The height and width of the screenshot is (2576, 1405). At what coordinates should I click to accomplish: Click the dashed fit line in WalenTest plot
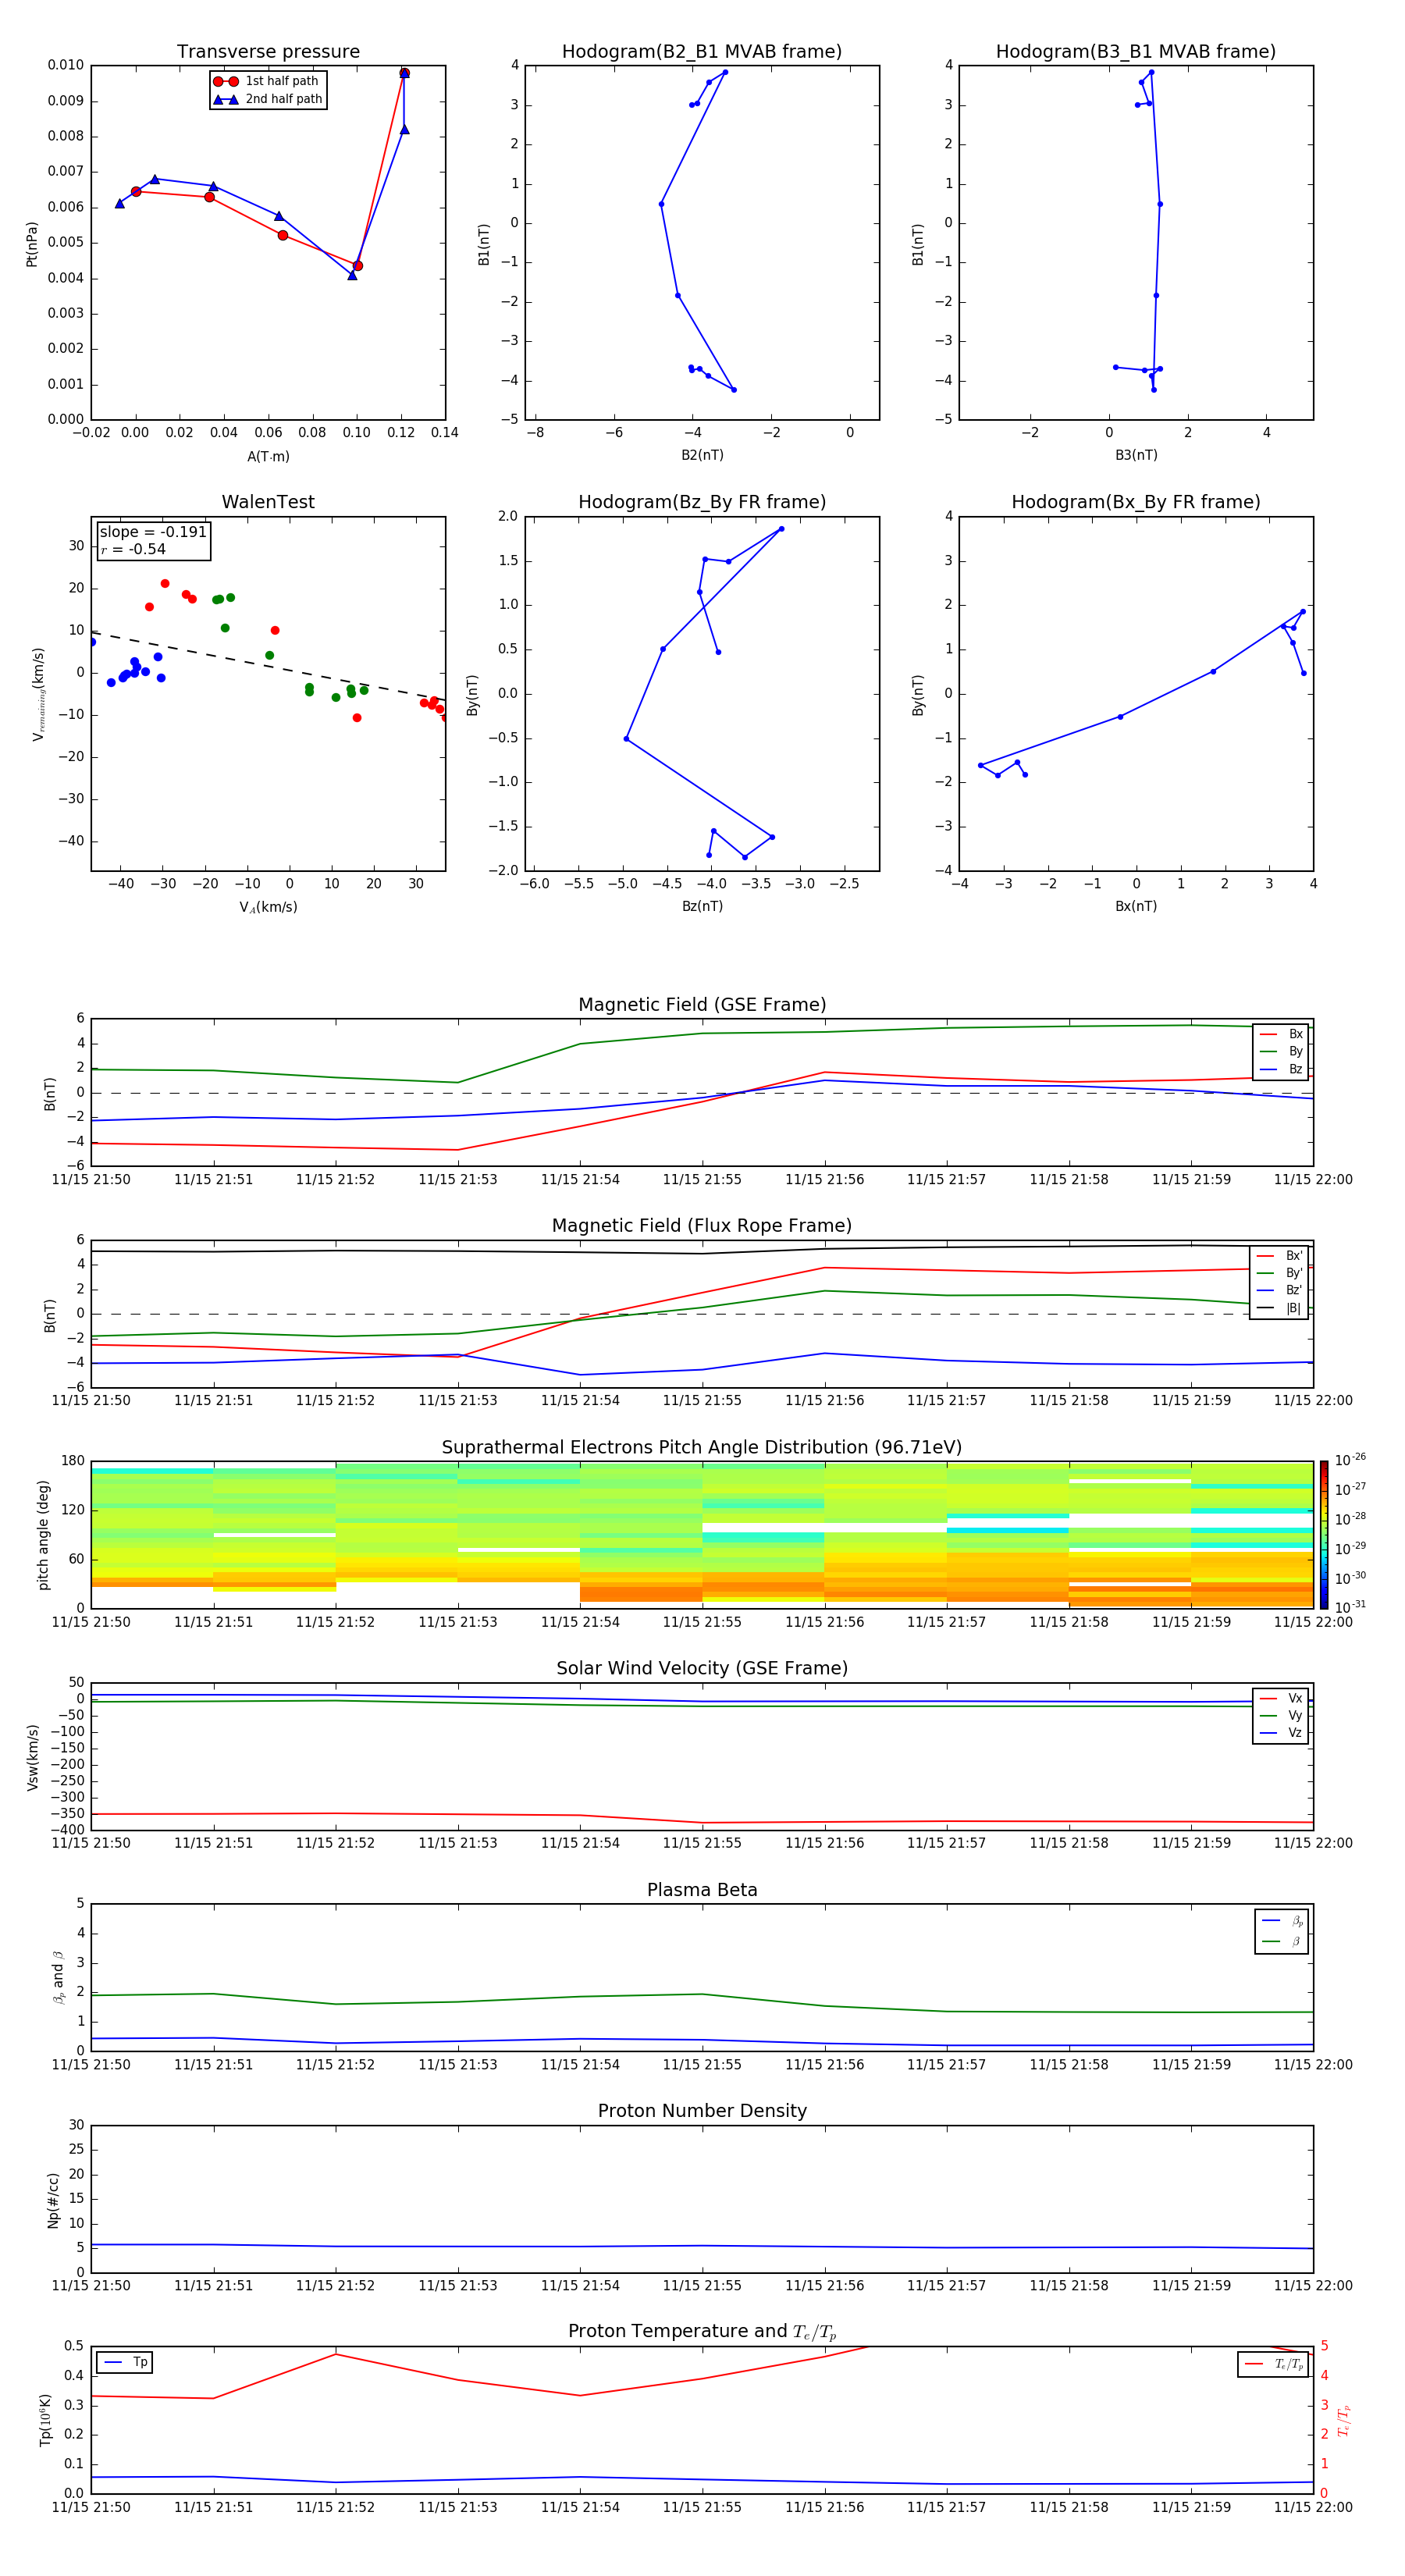point(268,665)
